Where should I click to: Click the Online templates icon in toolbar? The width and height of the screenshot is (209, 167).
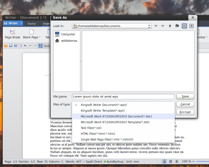pos(40,46)
